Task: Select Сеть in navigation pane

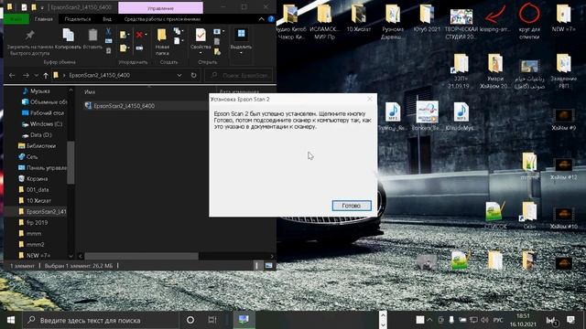Action: [32, 156]
